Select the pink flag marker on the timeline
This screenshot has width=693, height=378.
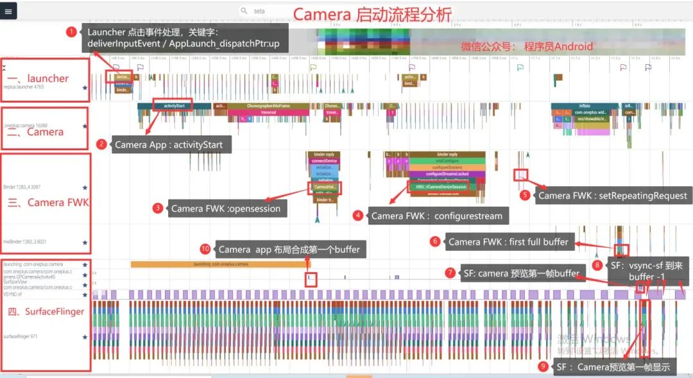click(x=623, y=67)
